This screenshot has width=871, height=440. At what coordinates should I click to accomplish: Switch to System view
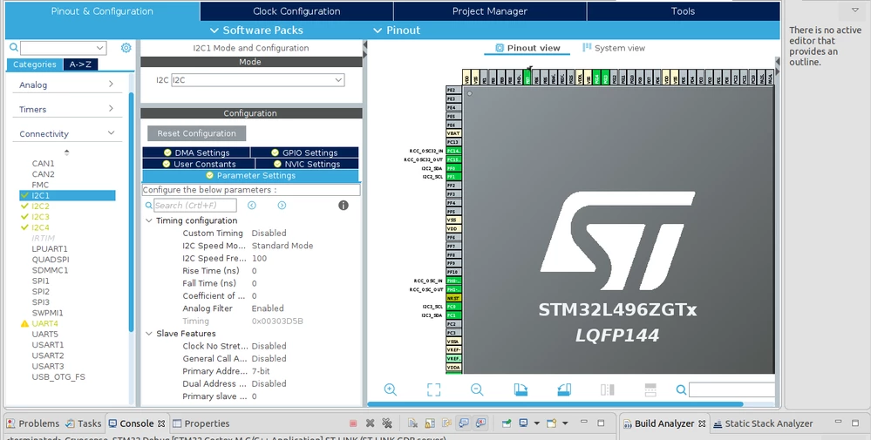pyautogui.click(x=614, y=48)
